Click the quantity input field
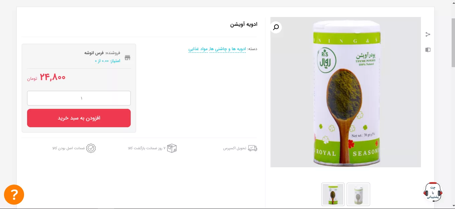The height and width of the screenshot is (209, 455). pyautogui.click(x=79, y=98)
